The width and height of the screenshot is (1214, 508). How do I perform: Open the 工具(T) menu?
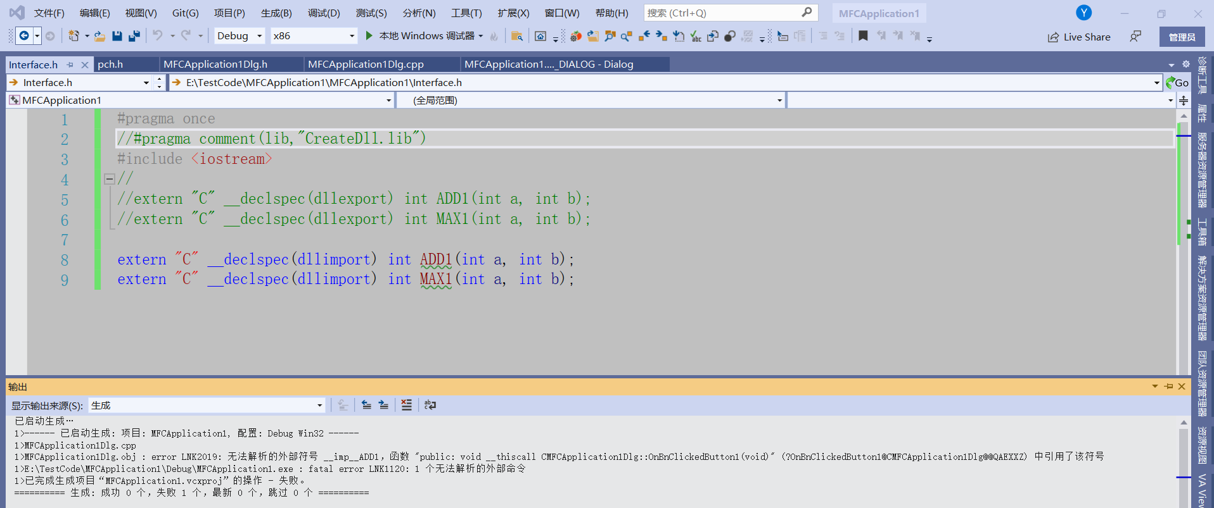point(466,13)
